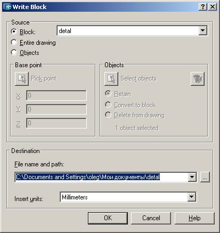Select Delete from drawing option
This screenshot has height=233, width=220.
tap(108, 115)
